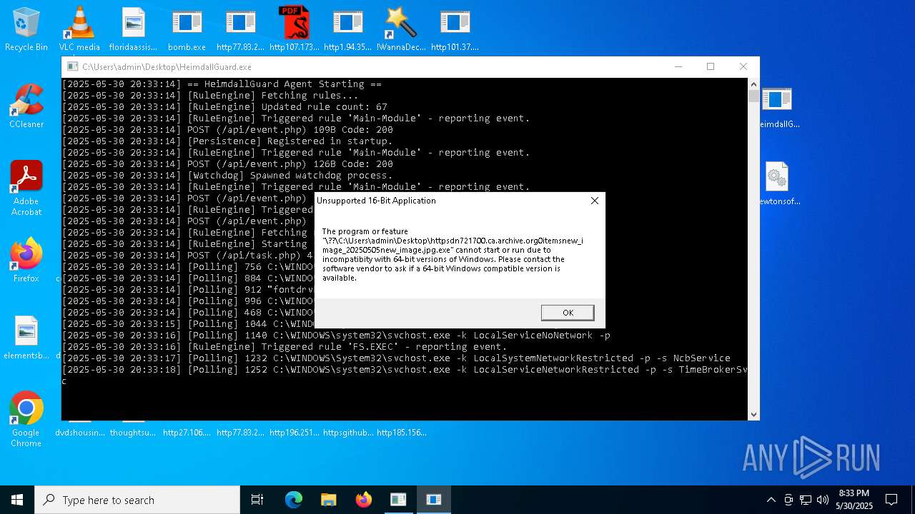This screenshot has height=514, width=915.
Task: Select the HeimdallG desktop file at right
Action: [x=778, y=107]
